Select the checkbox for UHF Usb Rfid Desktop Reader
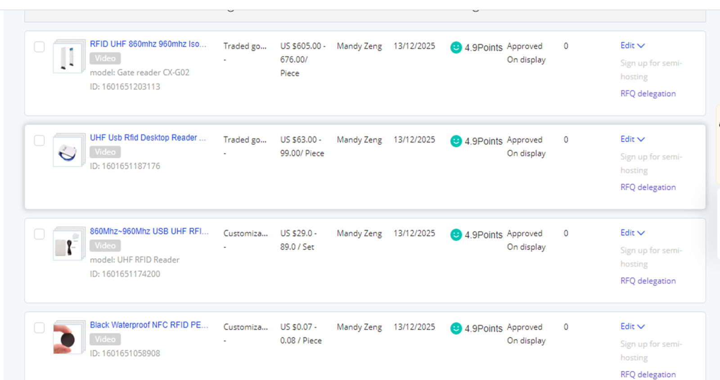720x380 pixels. tap(39, 140)
